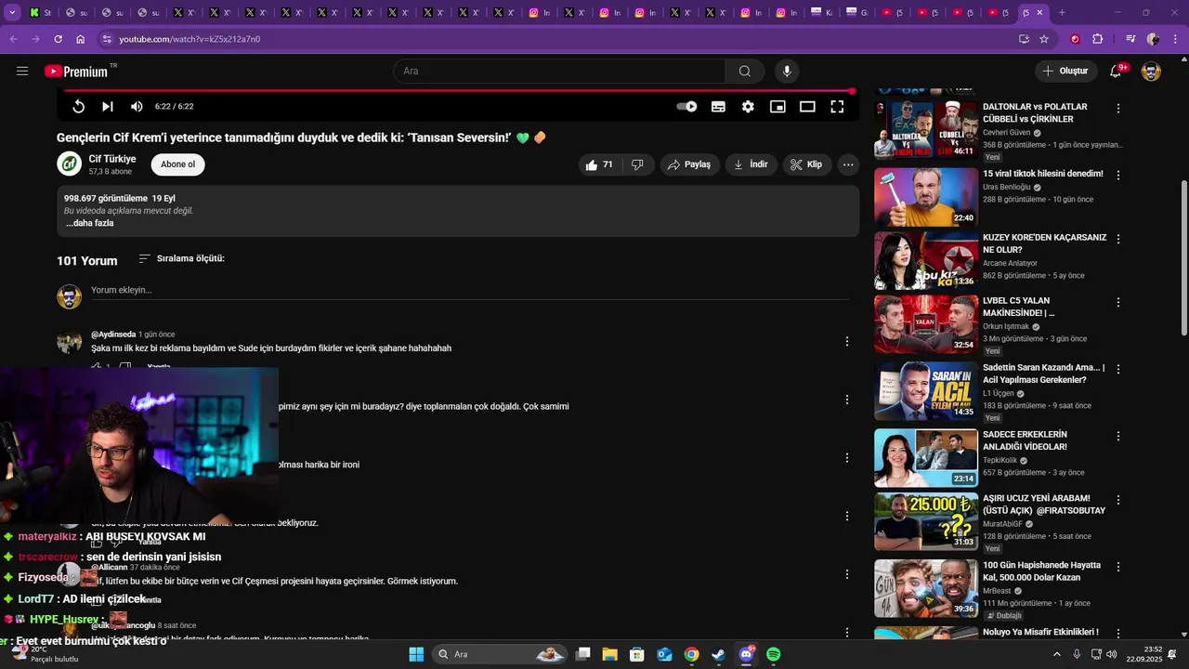Open options for 15 viral tiktok hilesini video
The width and height of the screenshot is (1189, 669).
coord(1118,175)
